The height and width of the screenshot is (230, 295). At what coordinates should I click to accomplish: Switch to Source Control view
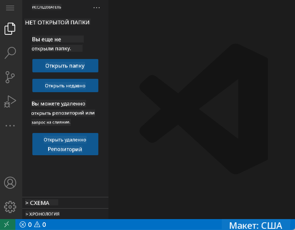[x=10, y=77]
